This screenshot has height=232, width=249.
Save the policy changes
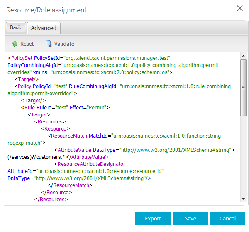(190, 218)
